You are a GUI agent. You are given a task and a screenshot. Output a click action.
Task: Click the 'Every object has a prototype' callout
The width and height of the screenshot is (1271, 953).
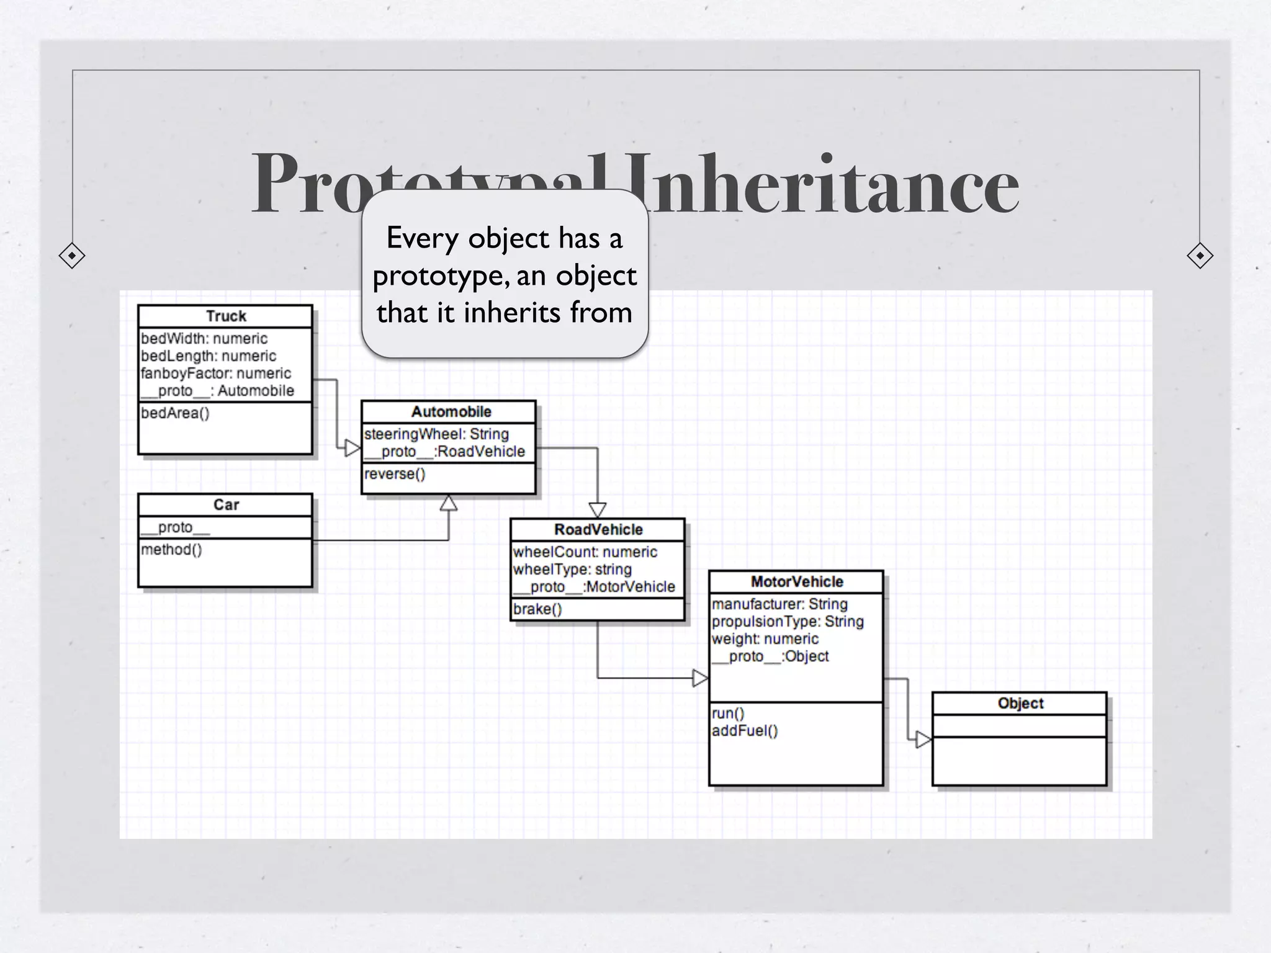(505, 275)
